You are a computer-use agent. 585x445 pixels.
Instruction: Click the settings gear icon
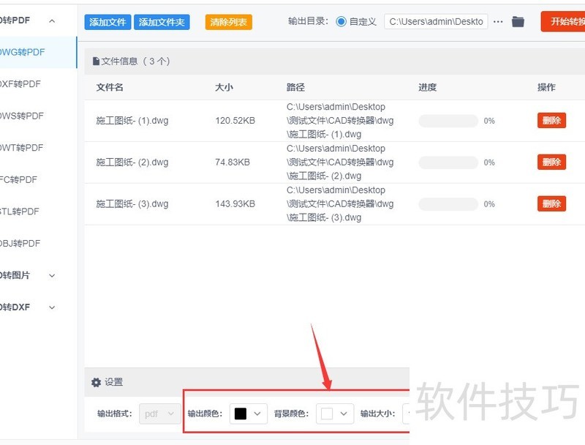[x=96, y=382]
